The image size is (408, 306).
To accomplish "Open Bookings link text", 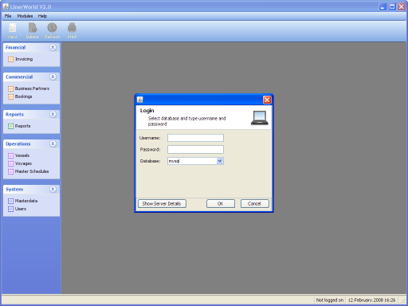I will 23,96.
